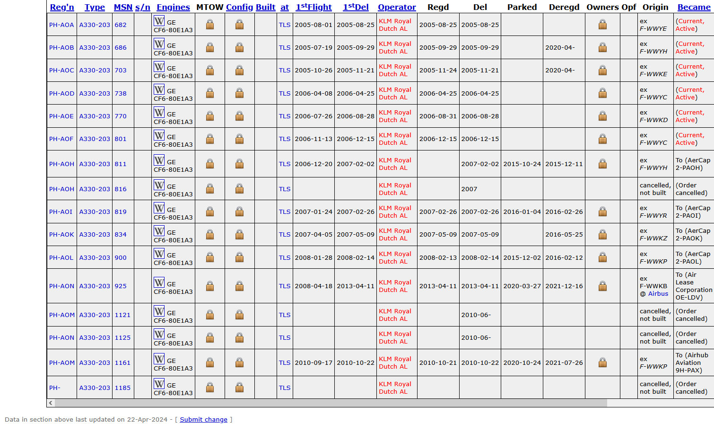Open registration PH-AOA link

(61, 25)
